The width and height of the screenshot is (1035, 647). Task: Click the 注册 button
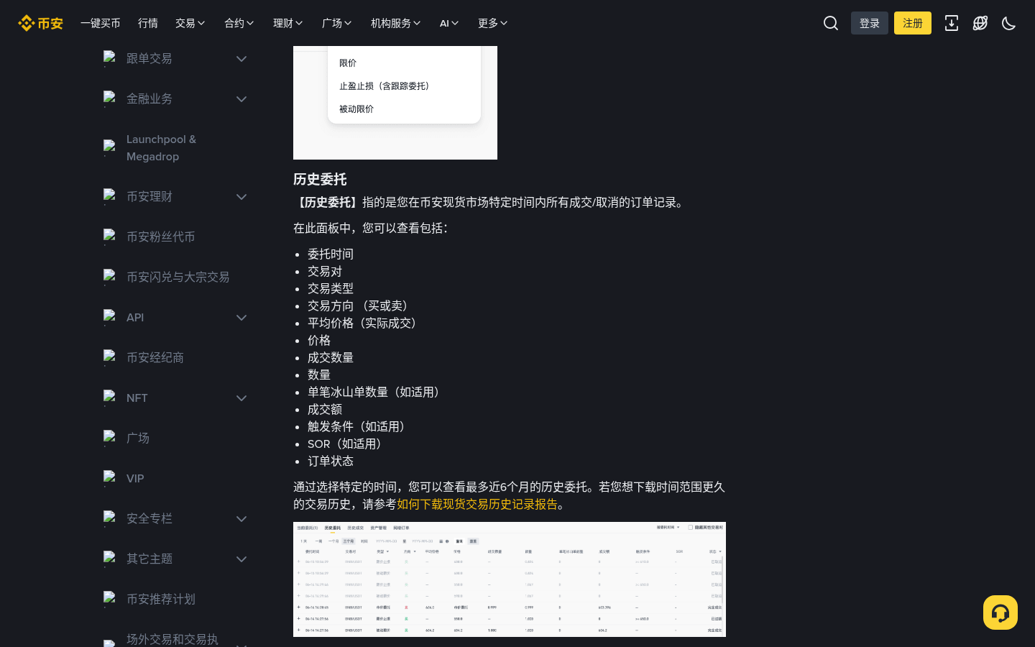tap(913, 23)
